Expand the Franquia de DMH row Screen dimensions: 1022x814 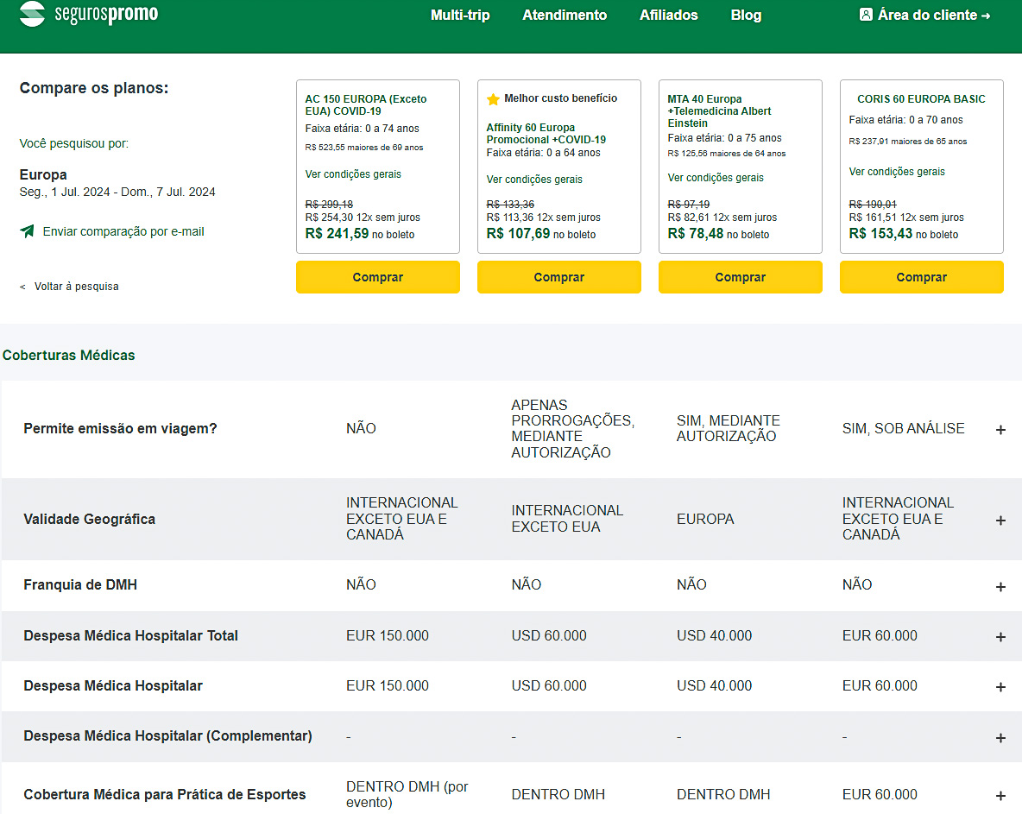(1000, 587)
